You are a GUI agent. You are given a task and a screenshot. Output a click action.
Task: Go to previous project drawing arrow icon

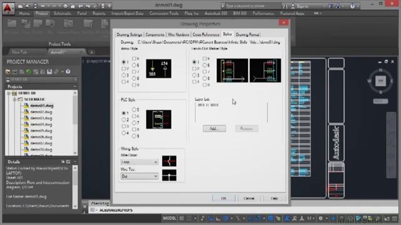point(81,6)
